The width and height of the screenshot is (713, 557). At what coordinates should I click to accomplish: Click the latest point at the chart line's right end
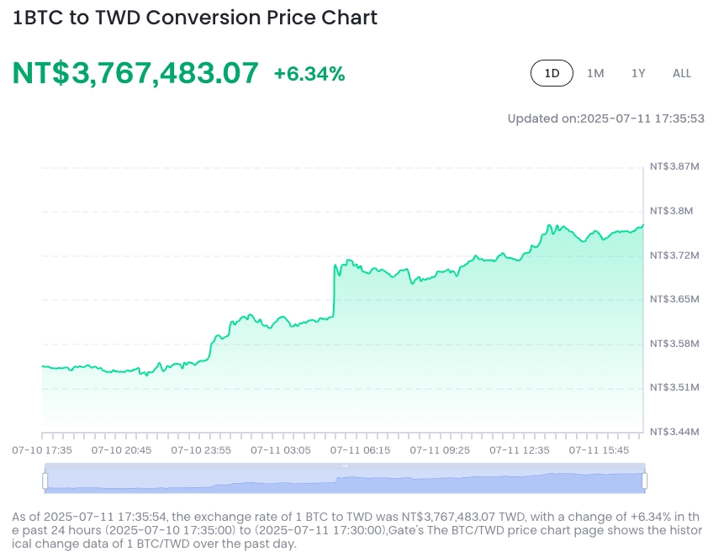pyautogui.click(x=643, y=225)
